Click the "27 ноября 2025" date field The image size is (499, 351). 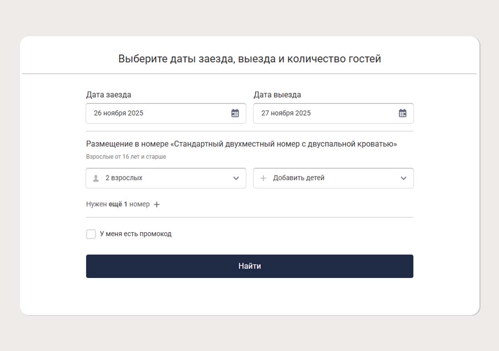(286, 113)
